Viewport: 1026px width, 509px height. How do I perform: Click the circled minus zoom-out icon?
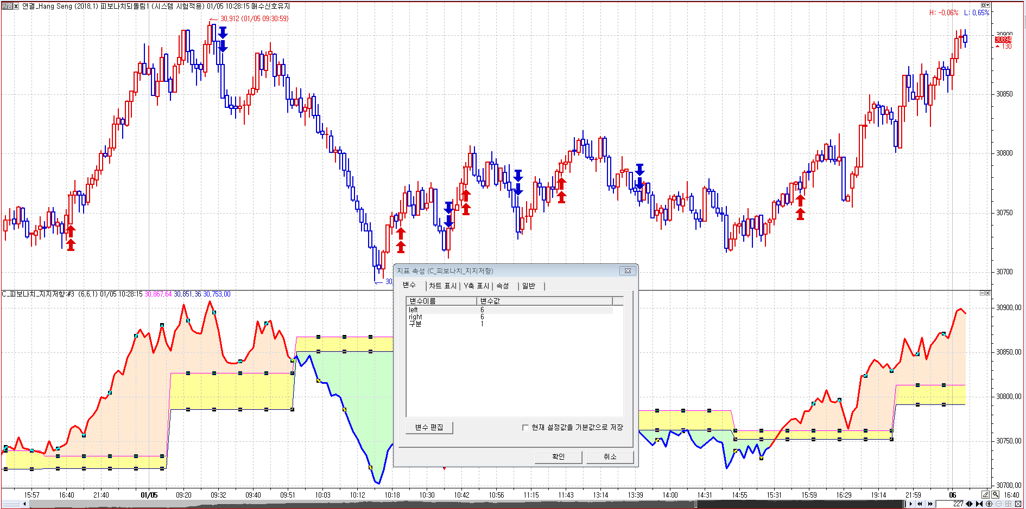pos(999,504)
